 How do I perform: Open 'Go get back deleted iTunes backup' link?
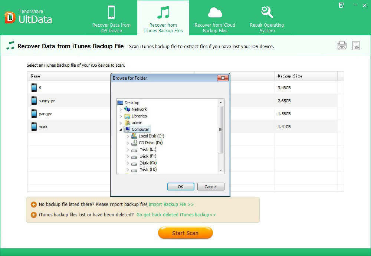tap(176, 215)
